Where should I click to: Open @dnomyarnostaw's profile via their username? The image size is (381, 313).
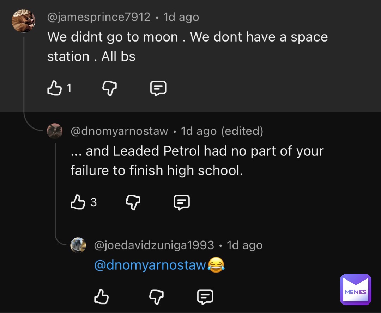[119, 131]
